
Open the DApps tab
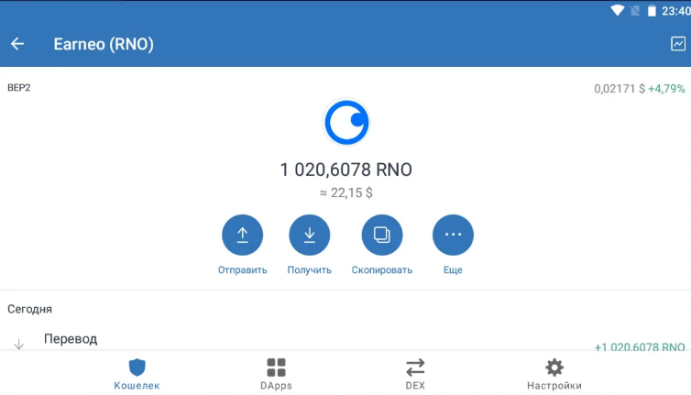[x=276, y=374]
